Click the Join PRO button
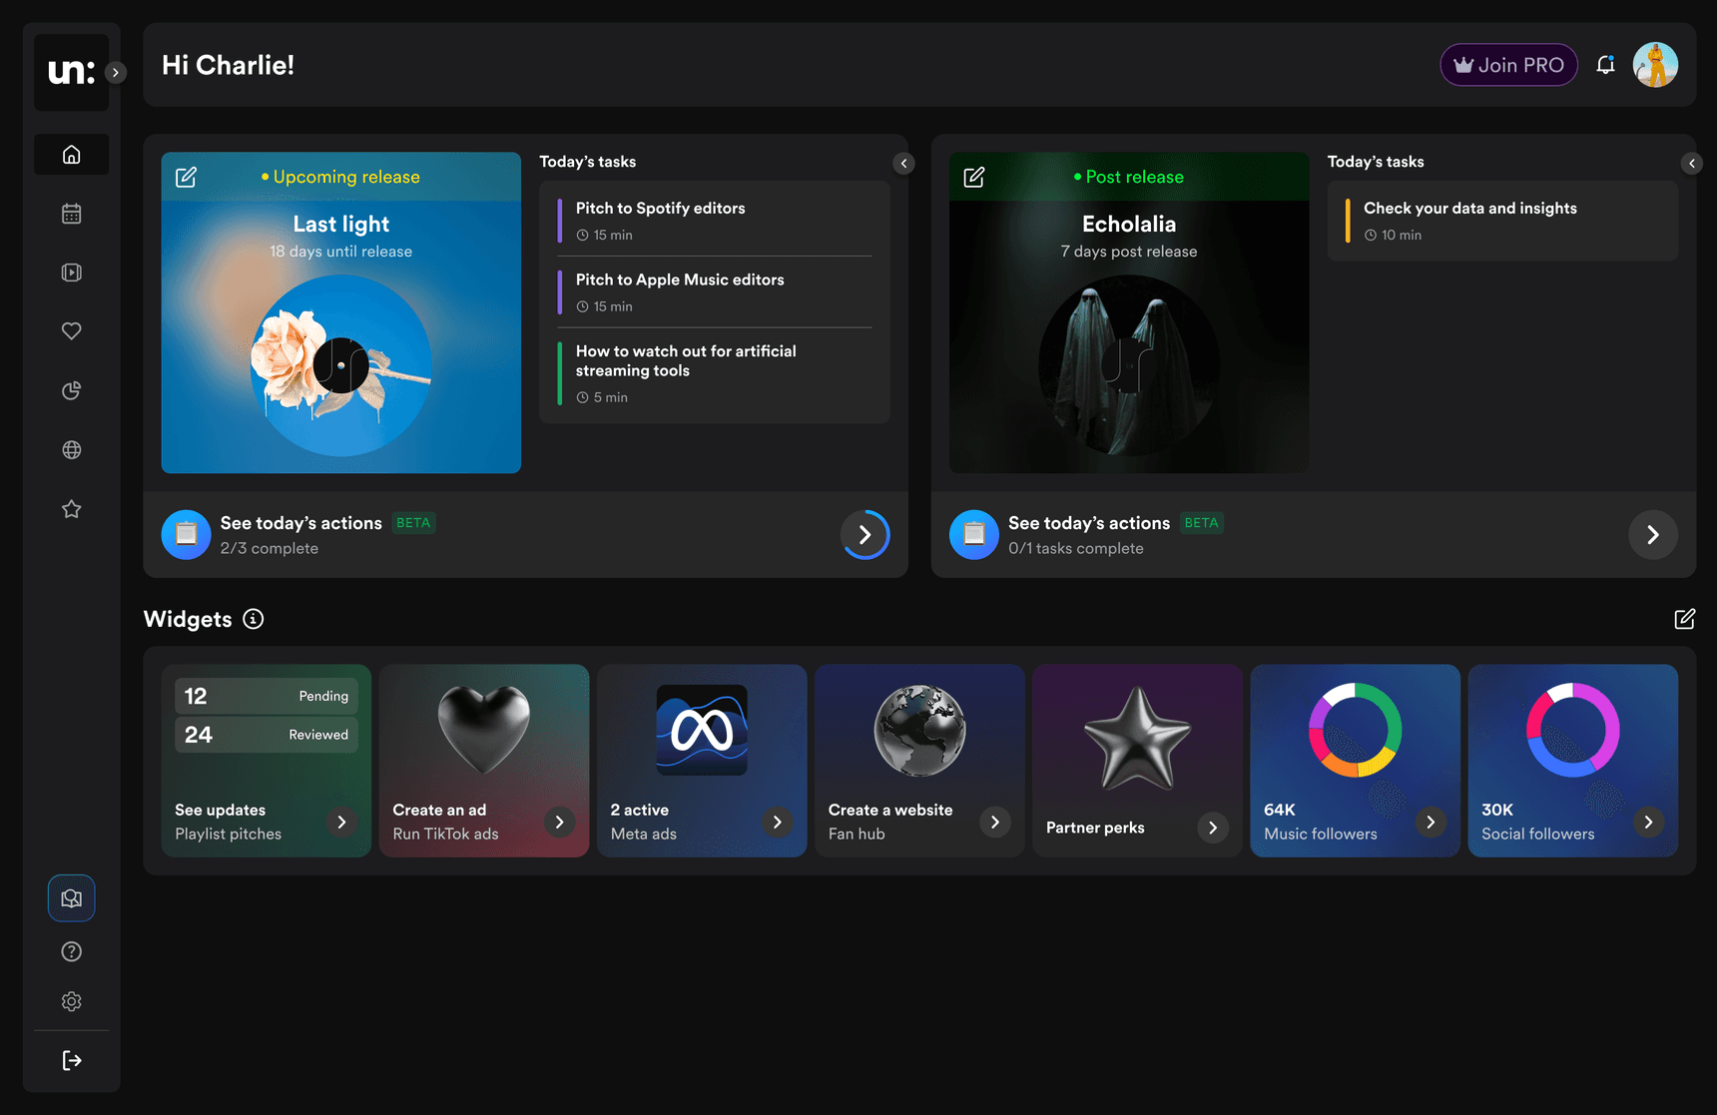This screenshot has height=1115, width=1717. click(x=1508, y=65)
